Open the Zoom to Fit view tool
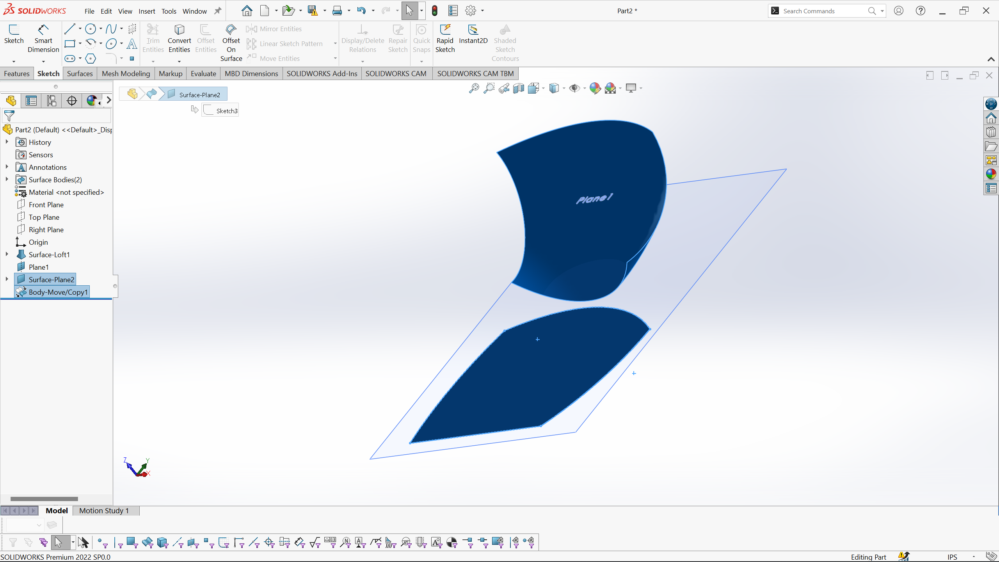This screenshot has height=562, width=999. (x=474, y=88)
